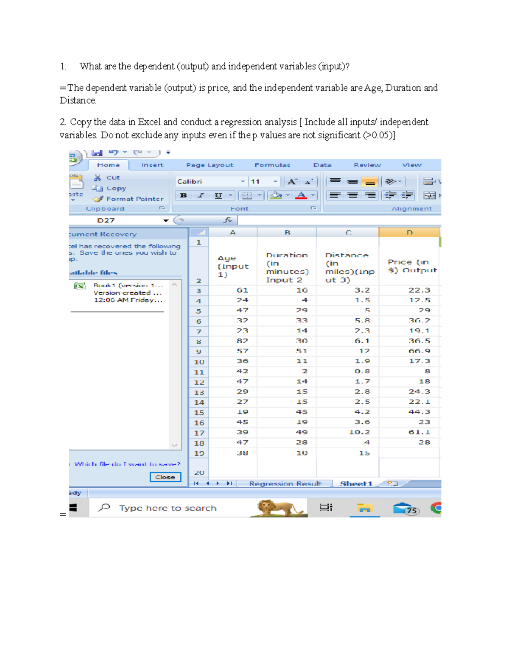Viewport: 509px width, 658px height.
Task: Switch to the Page Layout tab
Action: pyautogui.click(x=210, y=165)
